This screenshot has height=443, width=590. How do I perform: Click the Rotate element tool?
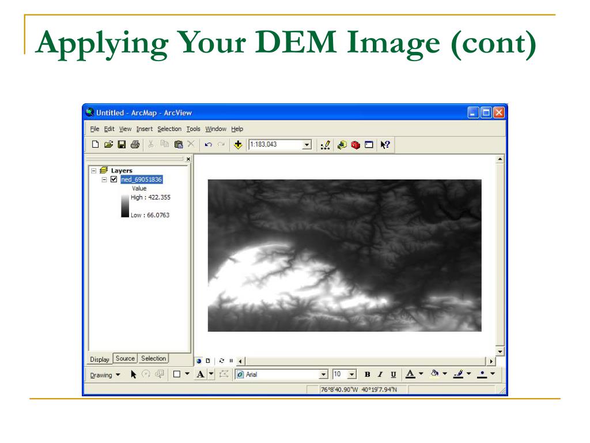[146, 374]
